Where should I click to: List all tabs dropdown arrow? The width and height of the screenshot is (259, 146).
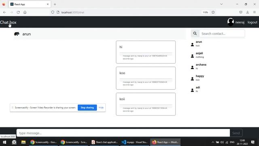[x=221, y=4]
